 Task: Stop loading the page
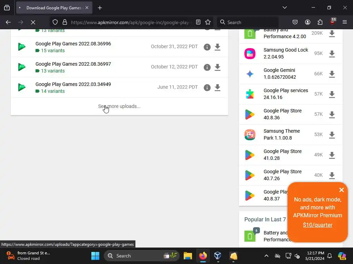click(33, 22)
